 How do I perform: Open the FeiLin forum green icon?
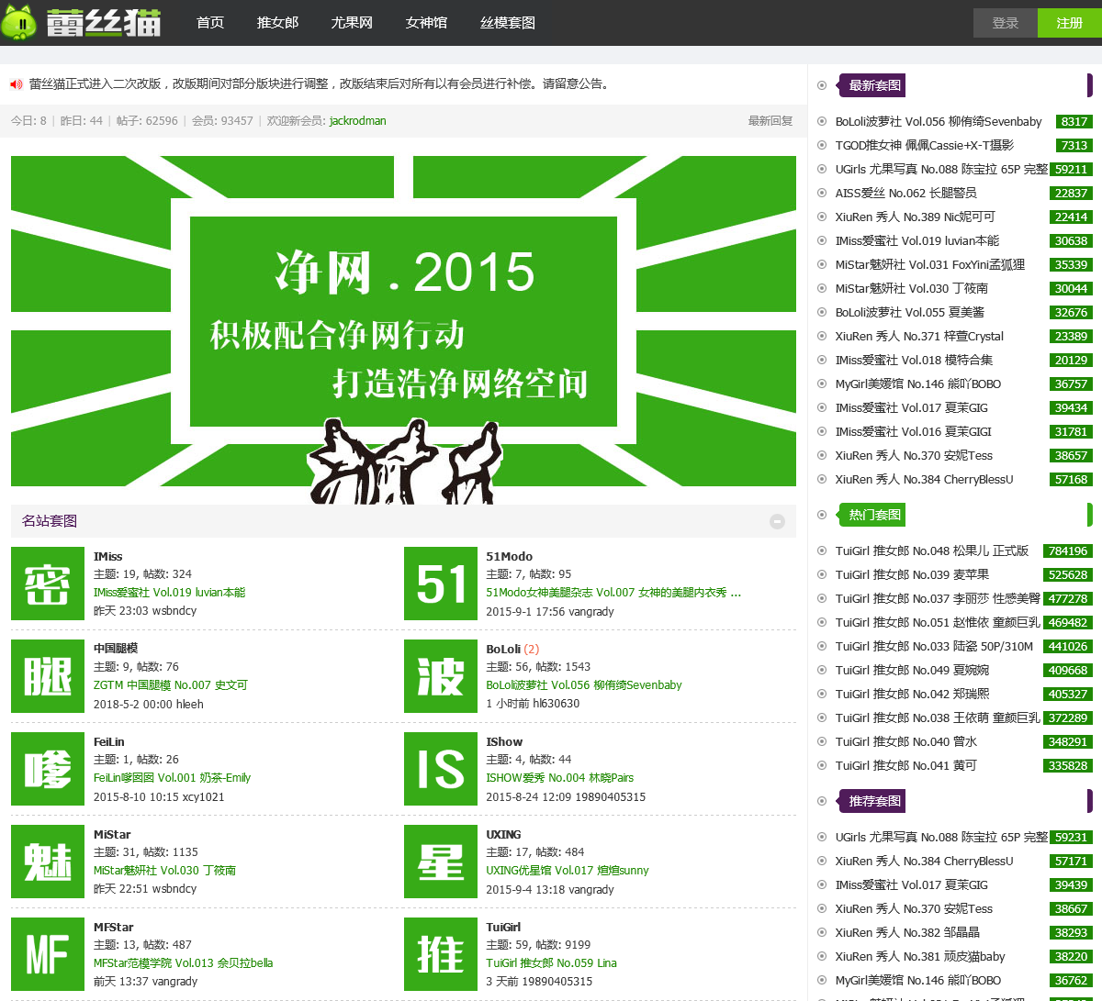(x=48, y=769)
